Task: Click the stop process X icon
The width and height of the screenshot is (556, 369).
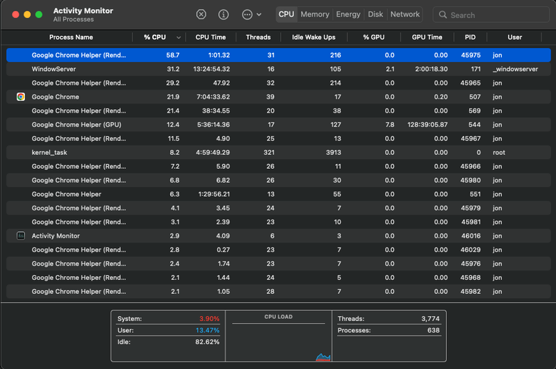Action: click(x=201, y=15)
